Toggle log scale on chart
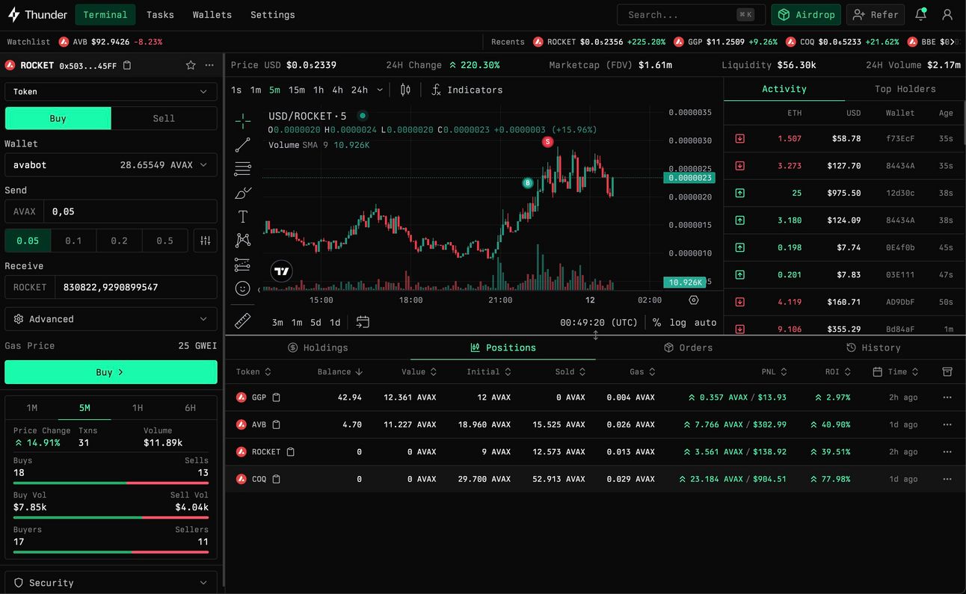The image size is (966, 594). coord(678,323)
